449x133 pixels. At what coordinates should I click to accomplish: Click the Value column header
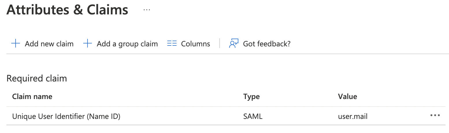(x=347, y=96)
